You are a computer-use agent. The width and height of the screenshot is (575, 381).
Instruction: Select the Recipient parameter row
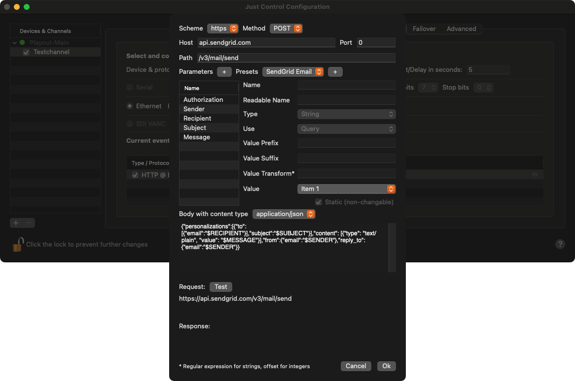[209, 119]
